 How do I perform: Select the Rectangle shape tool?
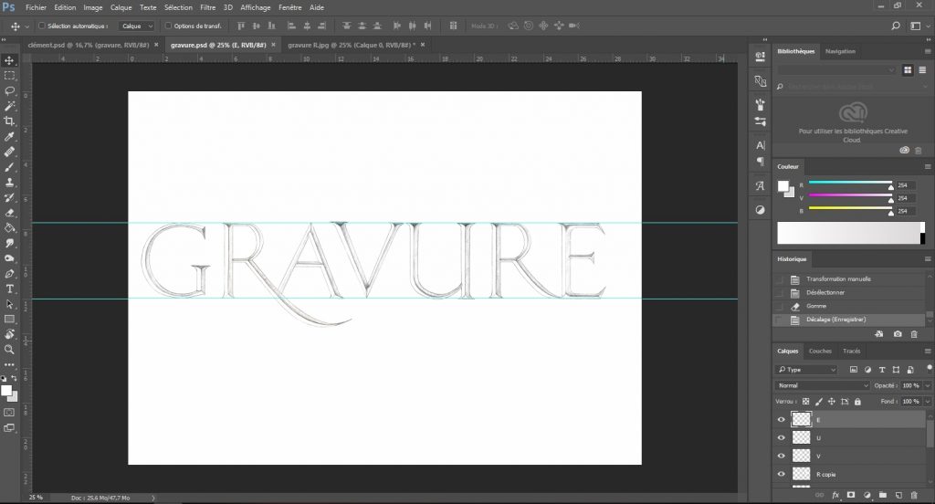point(9,319)
